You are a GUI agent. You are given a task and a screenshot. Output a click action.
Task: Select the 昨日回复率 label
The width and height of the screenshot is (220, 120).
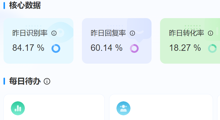pyautogui.click(x=108, y=33)
